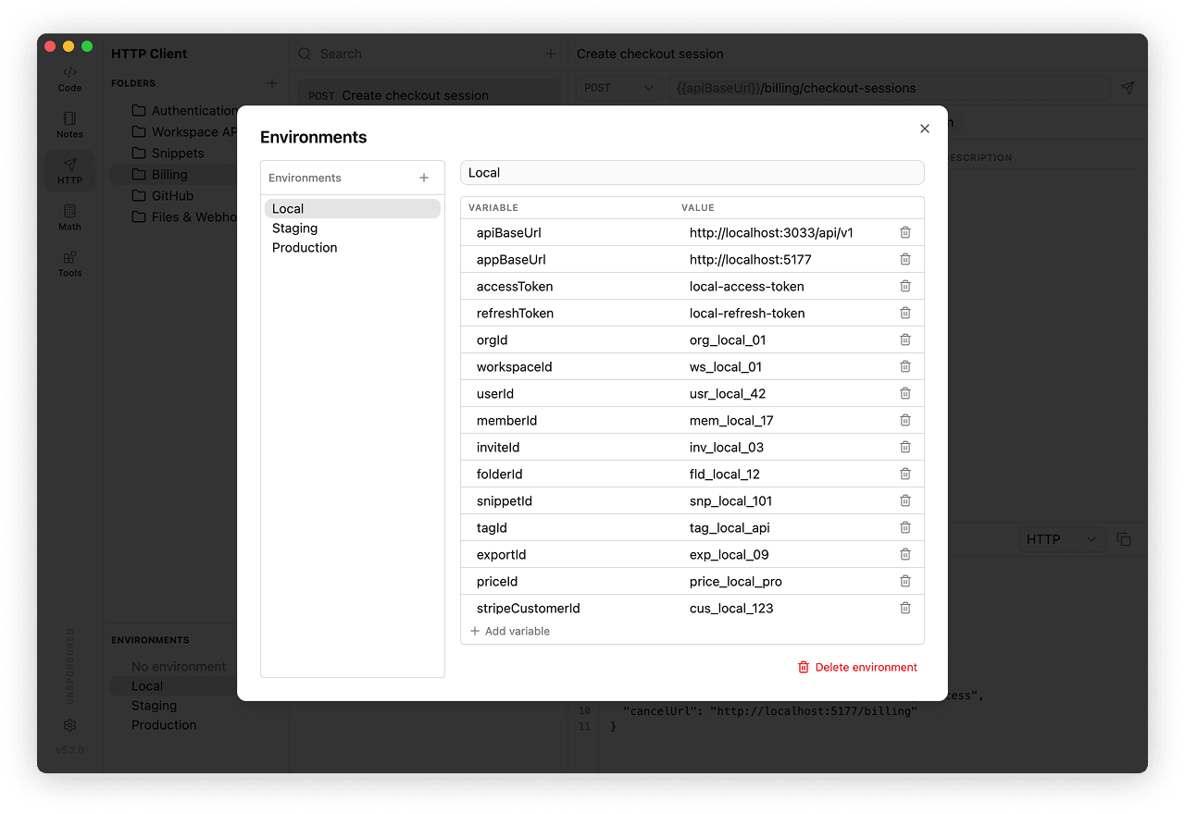Click the send request paper plane icon
The image size is (1185, 814).
(x=1127, y=88)
